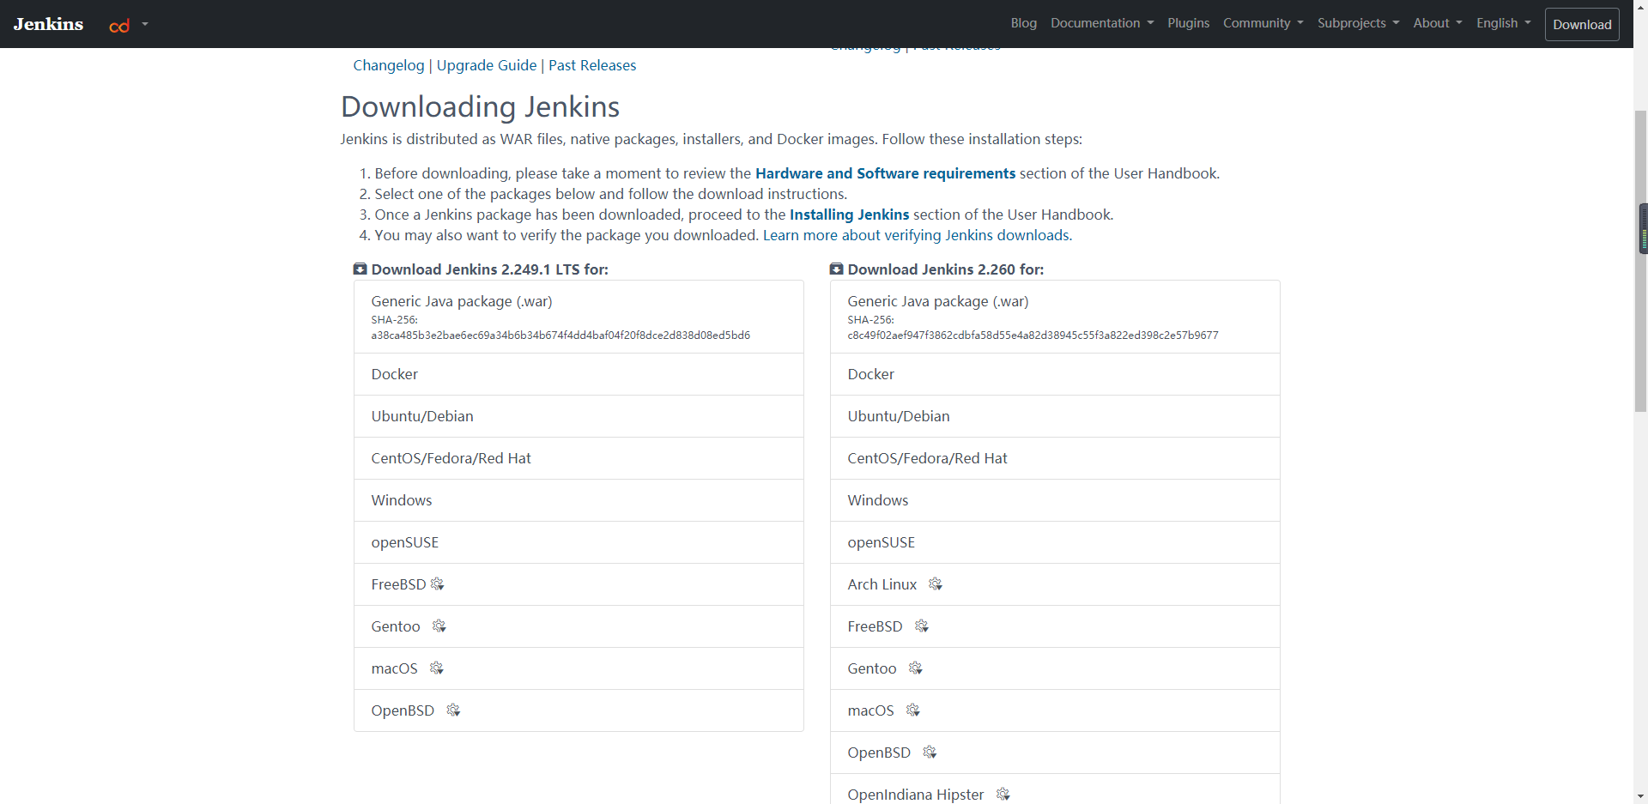This screenshot has height=804, width=1648.
Task: Click the gear icon next to OpenBSD in LTS list
Action: click(x=453, y=710)
